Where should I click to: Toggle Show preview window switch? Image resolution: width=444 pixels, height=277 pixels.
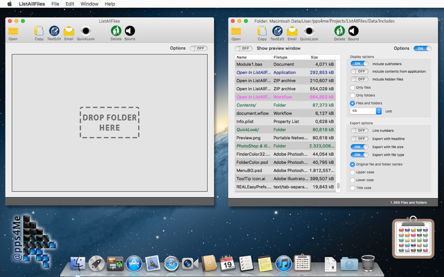click(243, 49)
